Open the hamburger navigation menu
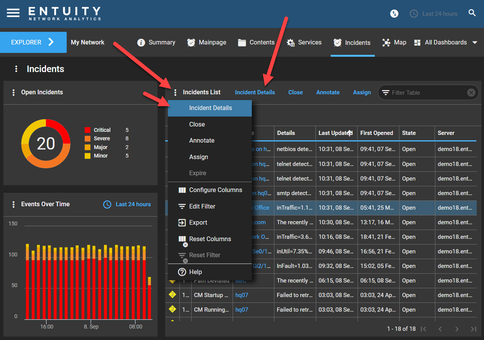This screenshot has height=340, width=484. click(13, 12)
